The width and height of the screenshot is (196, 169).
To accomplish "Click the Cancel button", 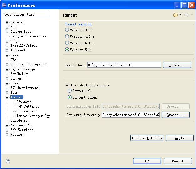I will (x=178, y=161).
